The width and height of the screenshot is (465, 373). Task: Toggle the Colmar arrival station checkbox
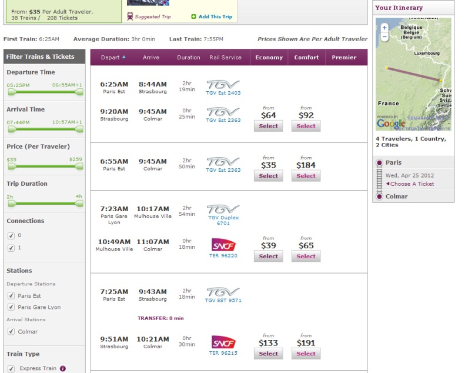(x=11, y=331)
